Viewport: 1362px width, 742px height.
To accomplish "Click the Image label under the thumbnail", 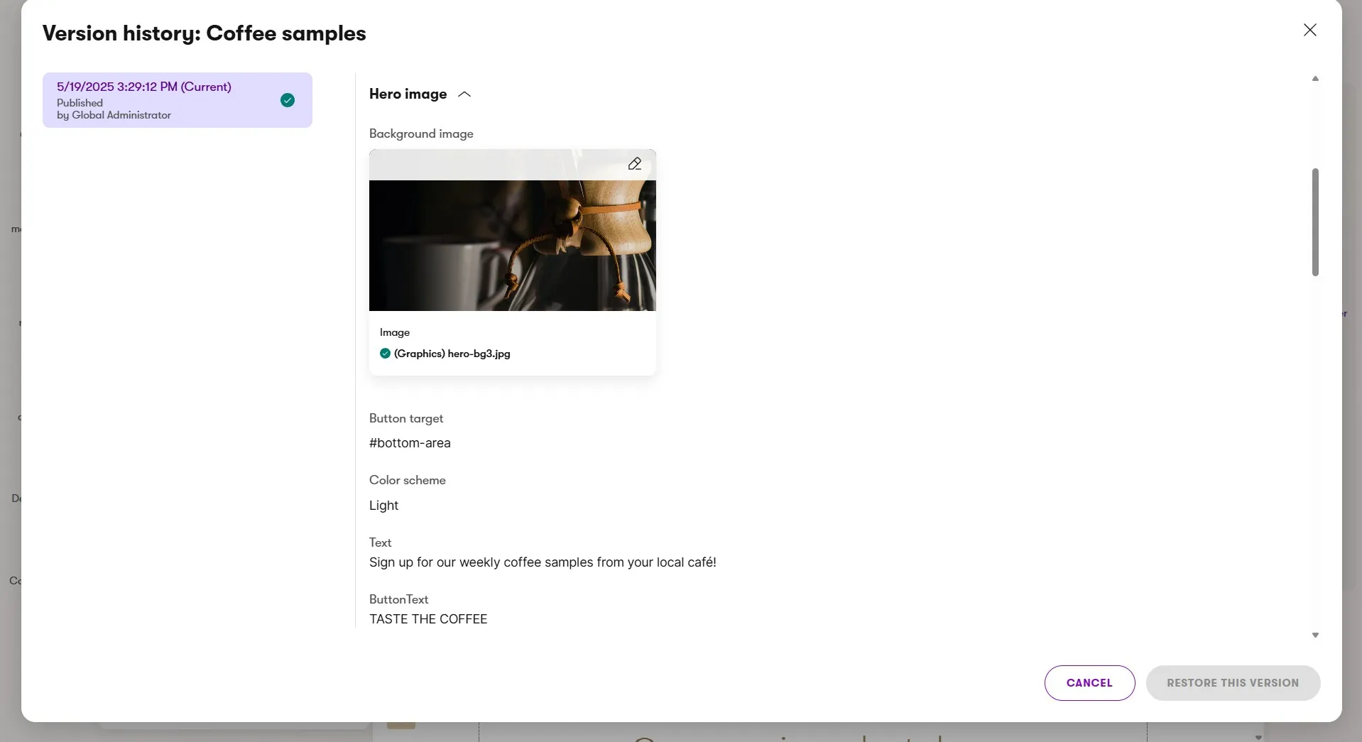I will 395,332.
